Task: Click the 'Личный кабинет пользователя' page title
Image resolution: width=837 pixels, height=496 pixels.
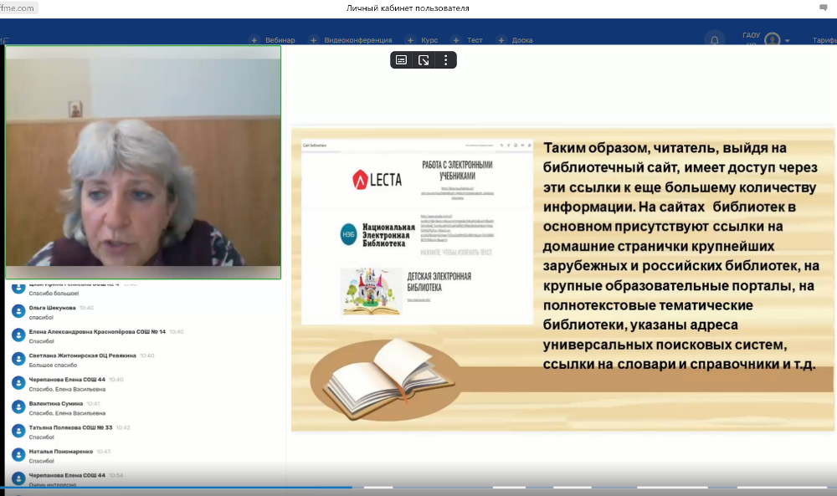Action: (x=408, y=8)
